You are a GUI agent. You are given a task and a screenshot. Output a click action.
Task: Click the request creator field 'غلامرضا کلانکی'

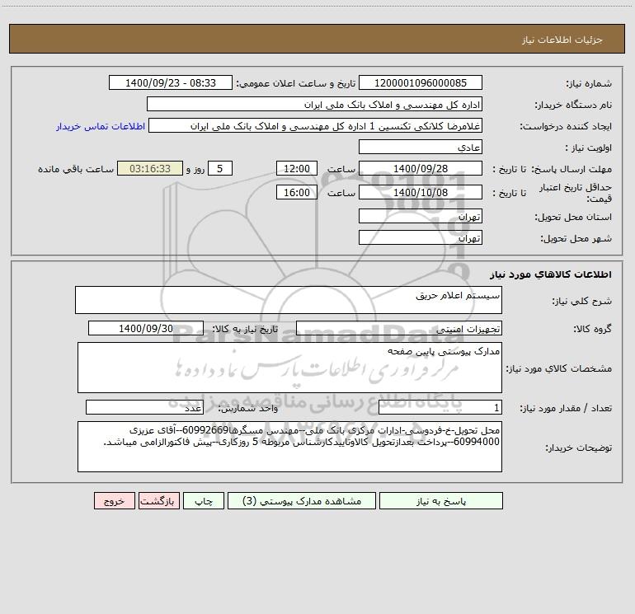point(316,125)
